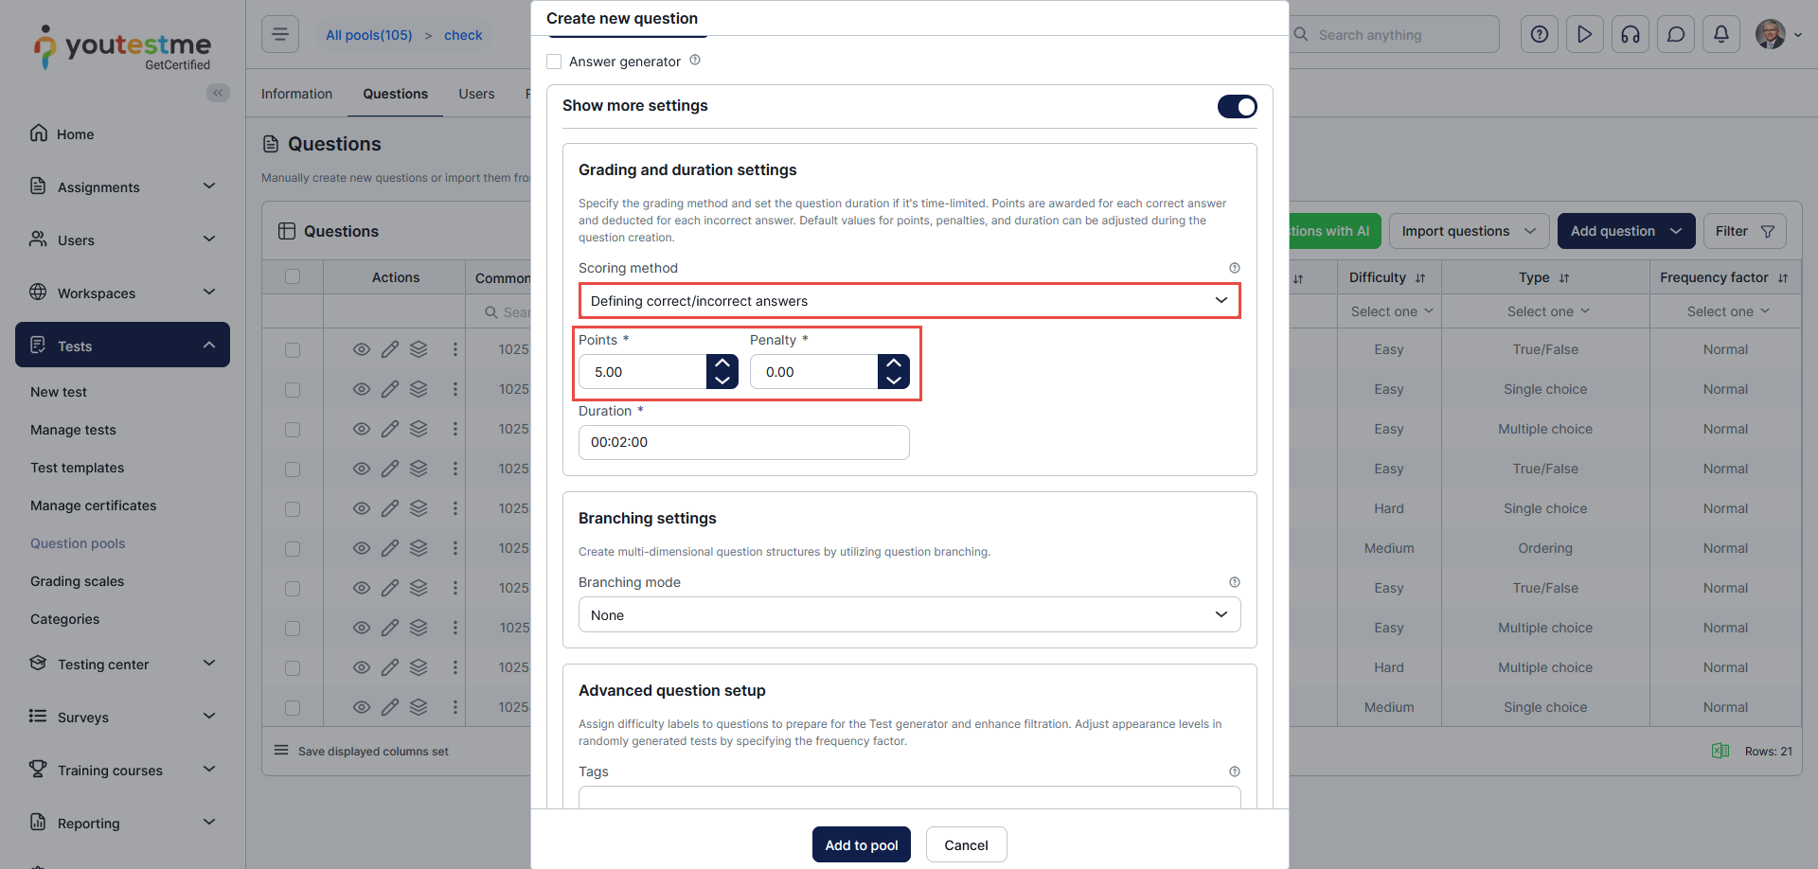Image resolution: width=1818 pixels, height=869 pixels.
Task: Collapse the sidebar with double-chevron icon
Action: [x=218, y=93]
